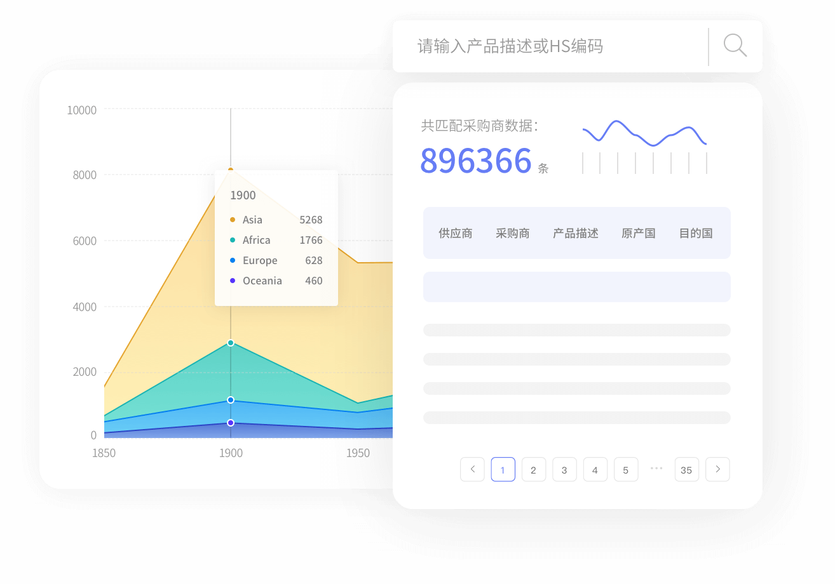Click the Oceania purple legend dot

233,281
